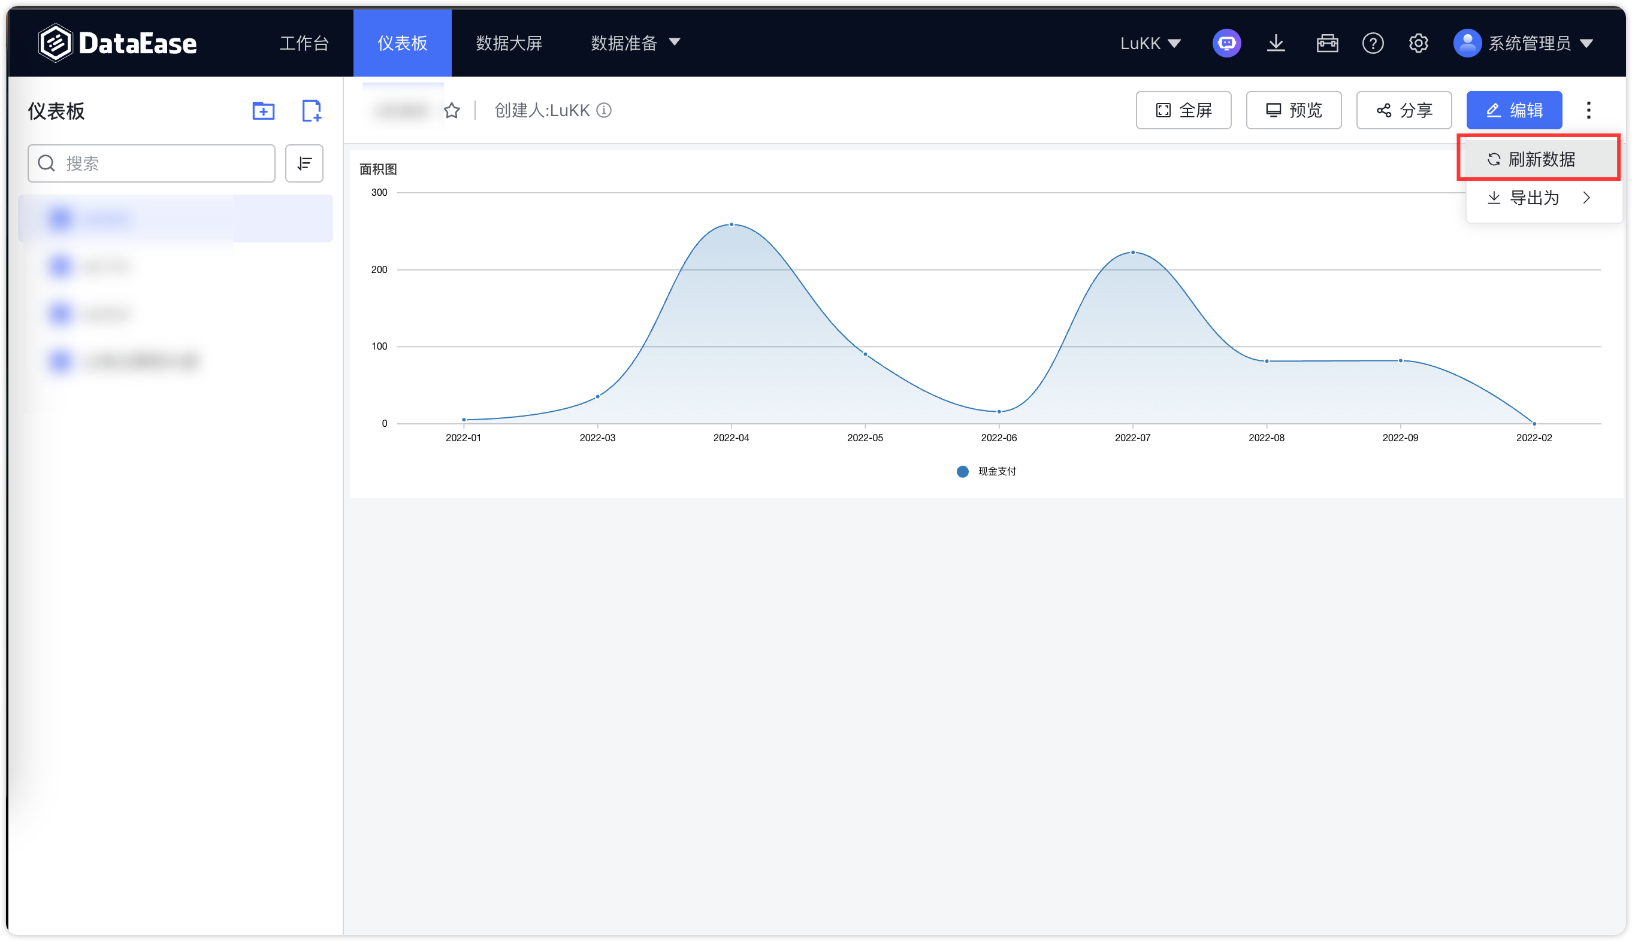The image size is (1632, 941).
Task: Create a new dashboard icon
Action: (x=311, y=111)
